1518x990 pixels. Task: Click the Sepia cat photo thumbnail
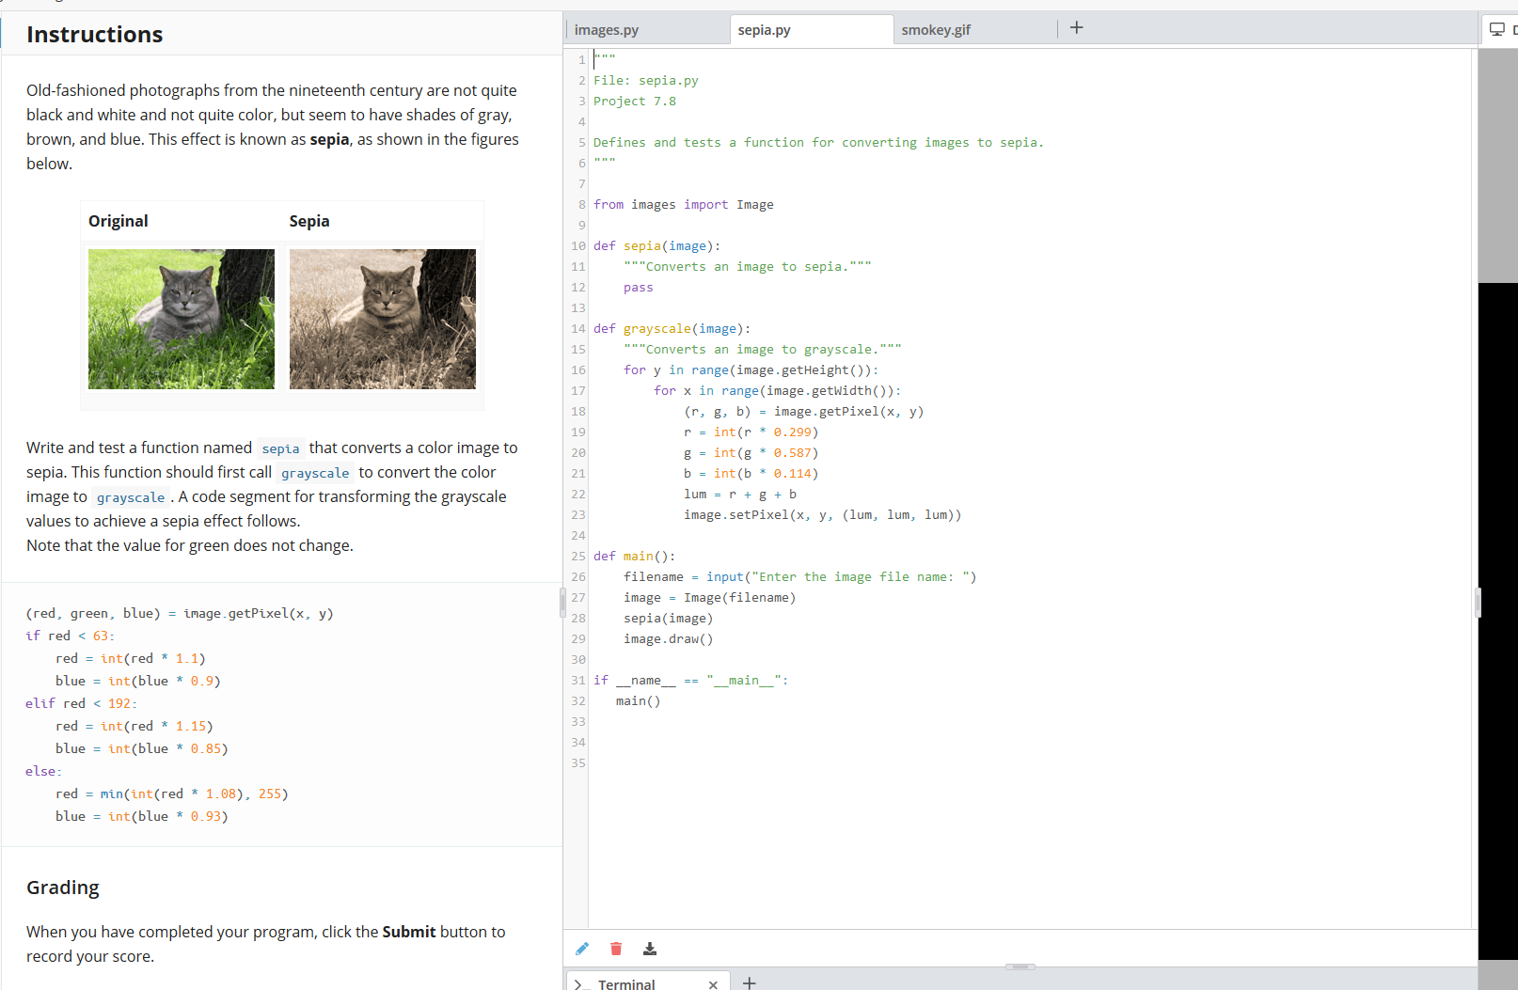coord(382,318)
